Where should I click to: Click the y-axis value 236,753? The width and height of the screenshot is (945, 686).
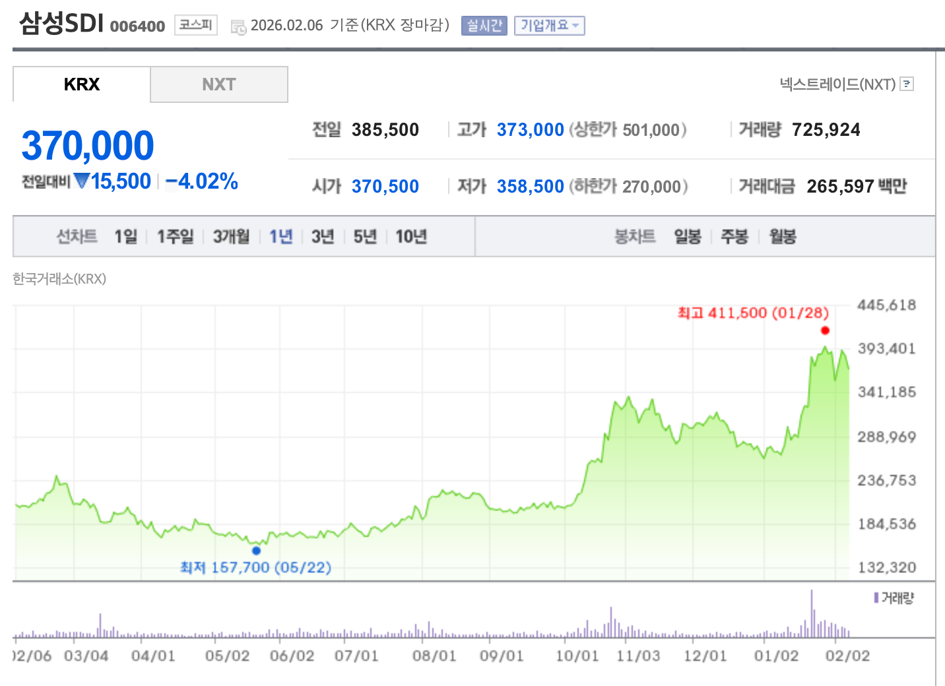[887, 480]
